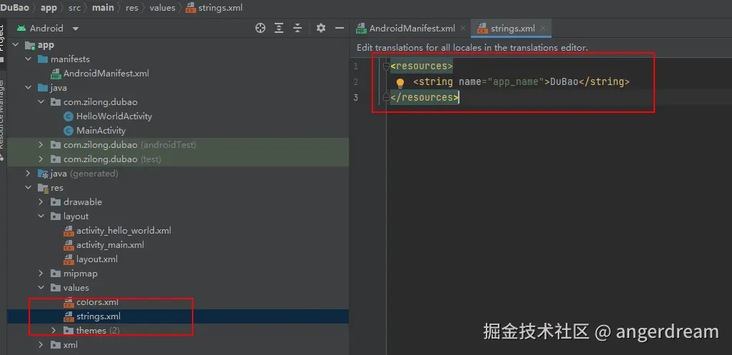
Task: Click the main breadcrumb in navigation bar
Action: pos(103,8)
